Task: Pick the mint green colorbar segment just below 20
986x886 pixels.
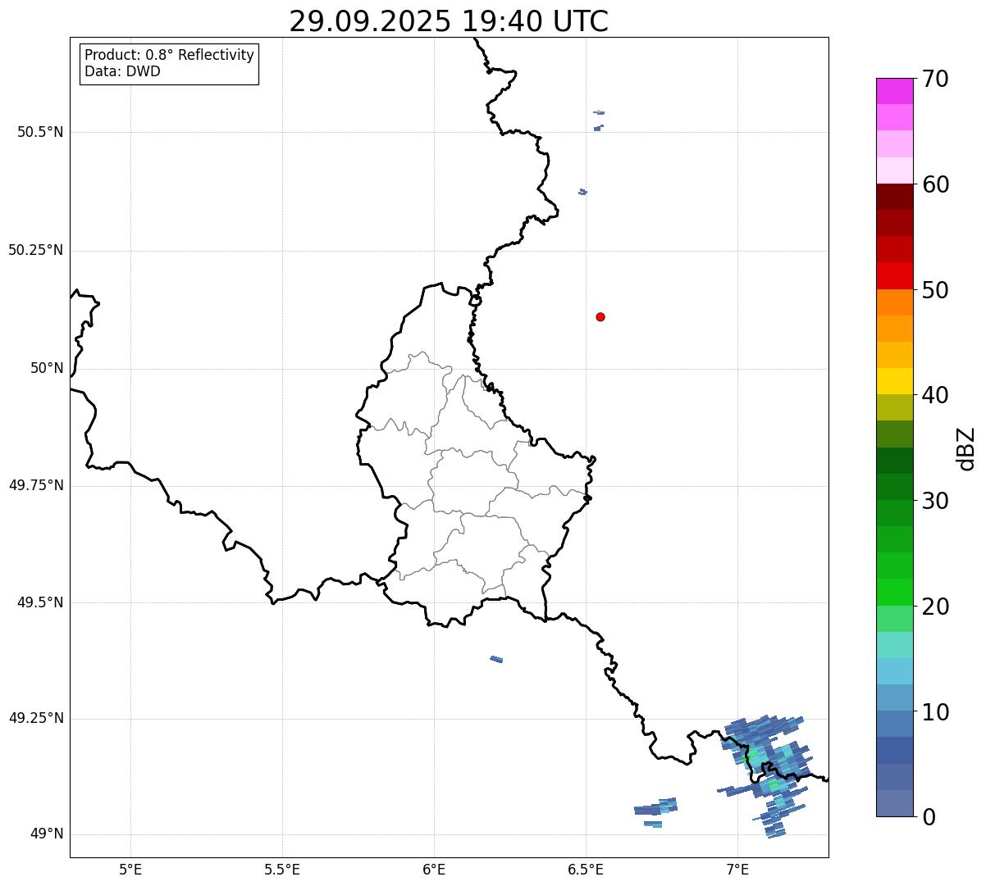Action: pyautogui.click(x=894, y=619)
